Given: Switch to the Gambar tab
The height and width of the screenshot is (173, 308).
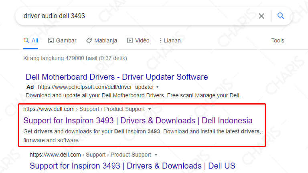Looking at the screenshot, I should click(x=62, y=40).
